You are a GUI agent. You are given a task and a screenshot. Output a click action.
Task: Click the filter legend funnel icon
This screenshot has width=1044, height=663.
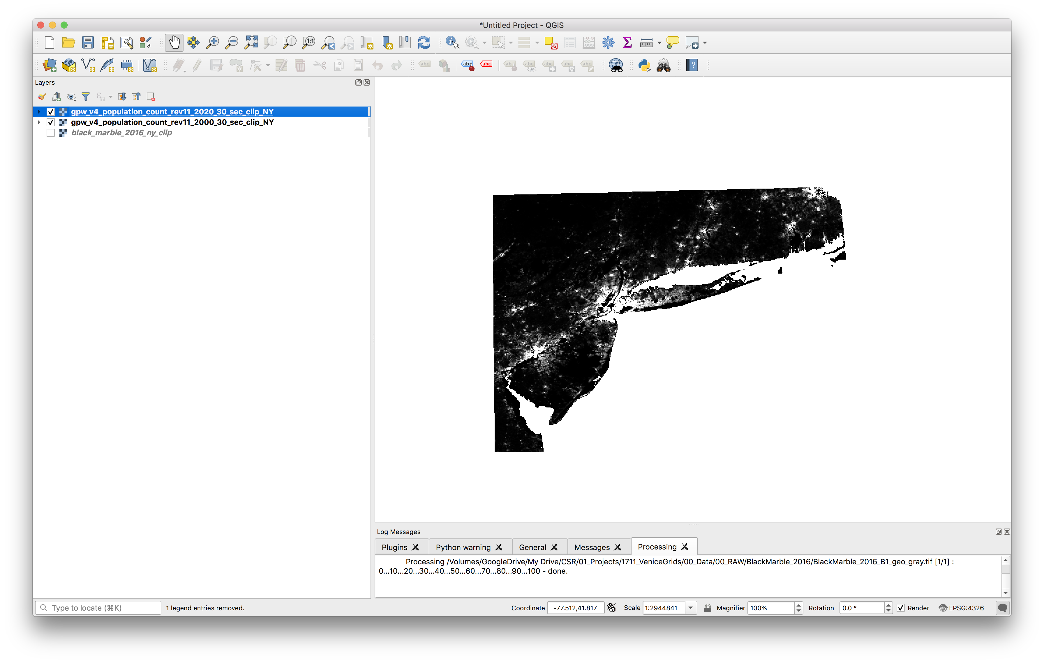(86, 97)
